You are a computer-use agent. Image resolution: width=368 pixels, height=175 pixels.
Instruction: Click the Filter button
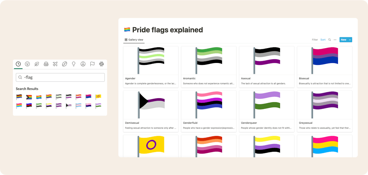tap(315, 40)
